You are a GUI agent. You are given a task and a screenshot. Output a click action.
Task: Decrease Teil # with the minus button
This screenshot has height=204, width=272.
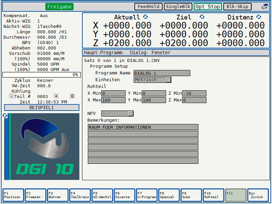[x=12, y=96]
